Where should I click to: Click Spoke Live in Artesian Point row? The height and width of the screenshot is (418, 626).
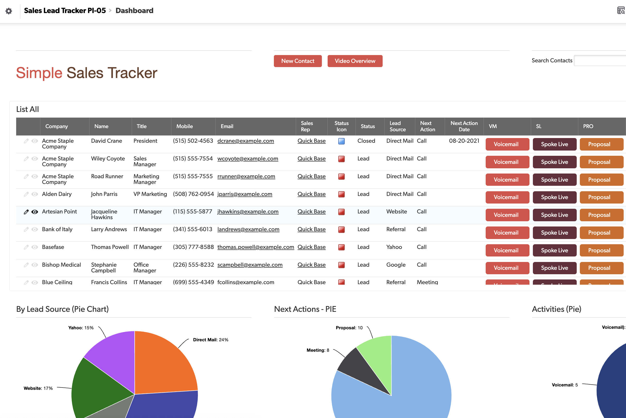tap(555, 215)
